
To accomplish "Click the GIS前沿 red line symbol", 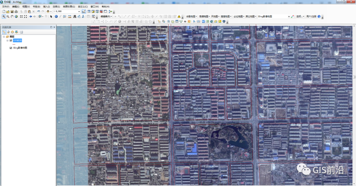I will point(14,44).
